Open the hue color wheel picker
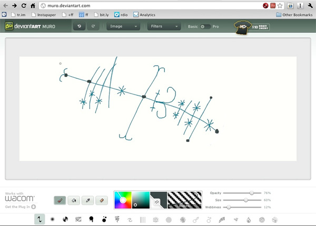 [x=123, y=200]
